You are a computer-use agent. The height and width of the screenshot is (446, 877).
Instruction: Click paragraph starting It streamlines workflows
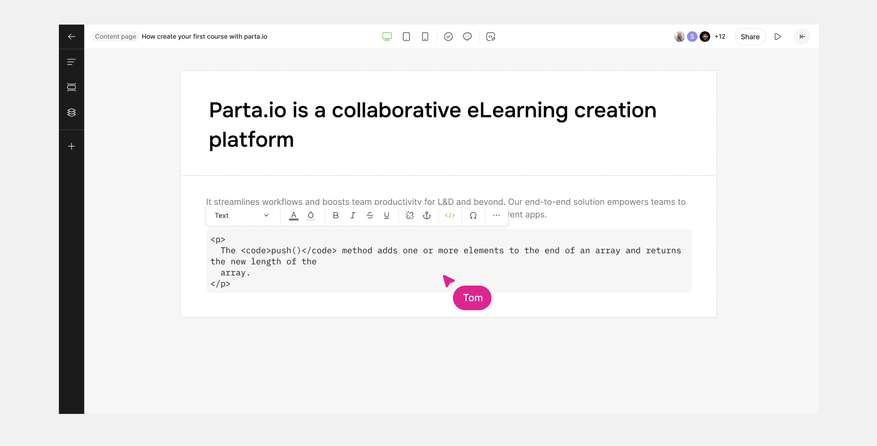coord(446,202)
